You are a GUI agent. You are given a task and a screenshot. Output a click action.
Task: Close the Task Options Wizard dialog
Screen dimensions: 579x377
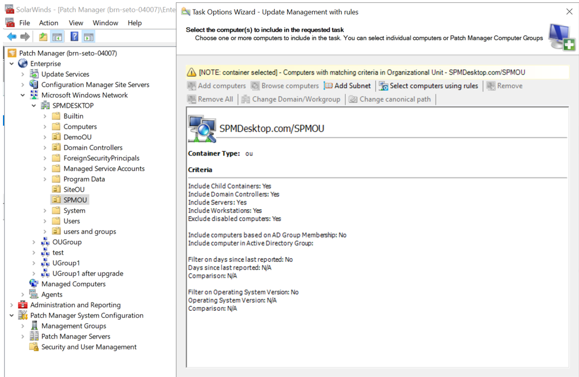[569, 12]
